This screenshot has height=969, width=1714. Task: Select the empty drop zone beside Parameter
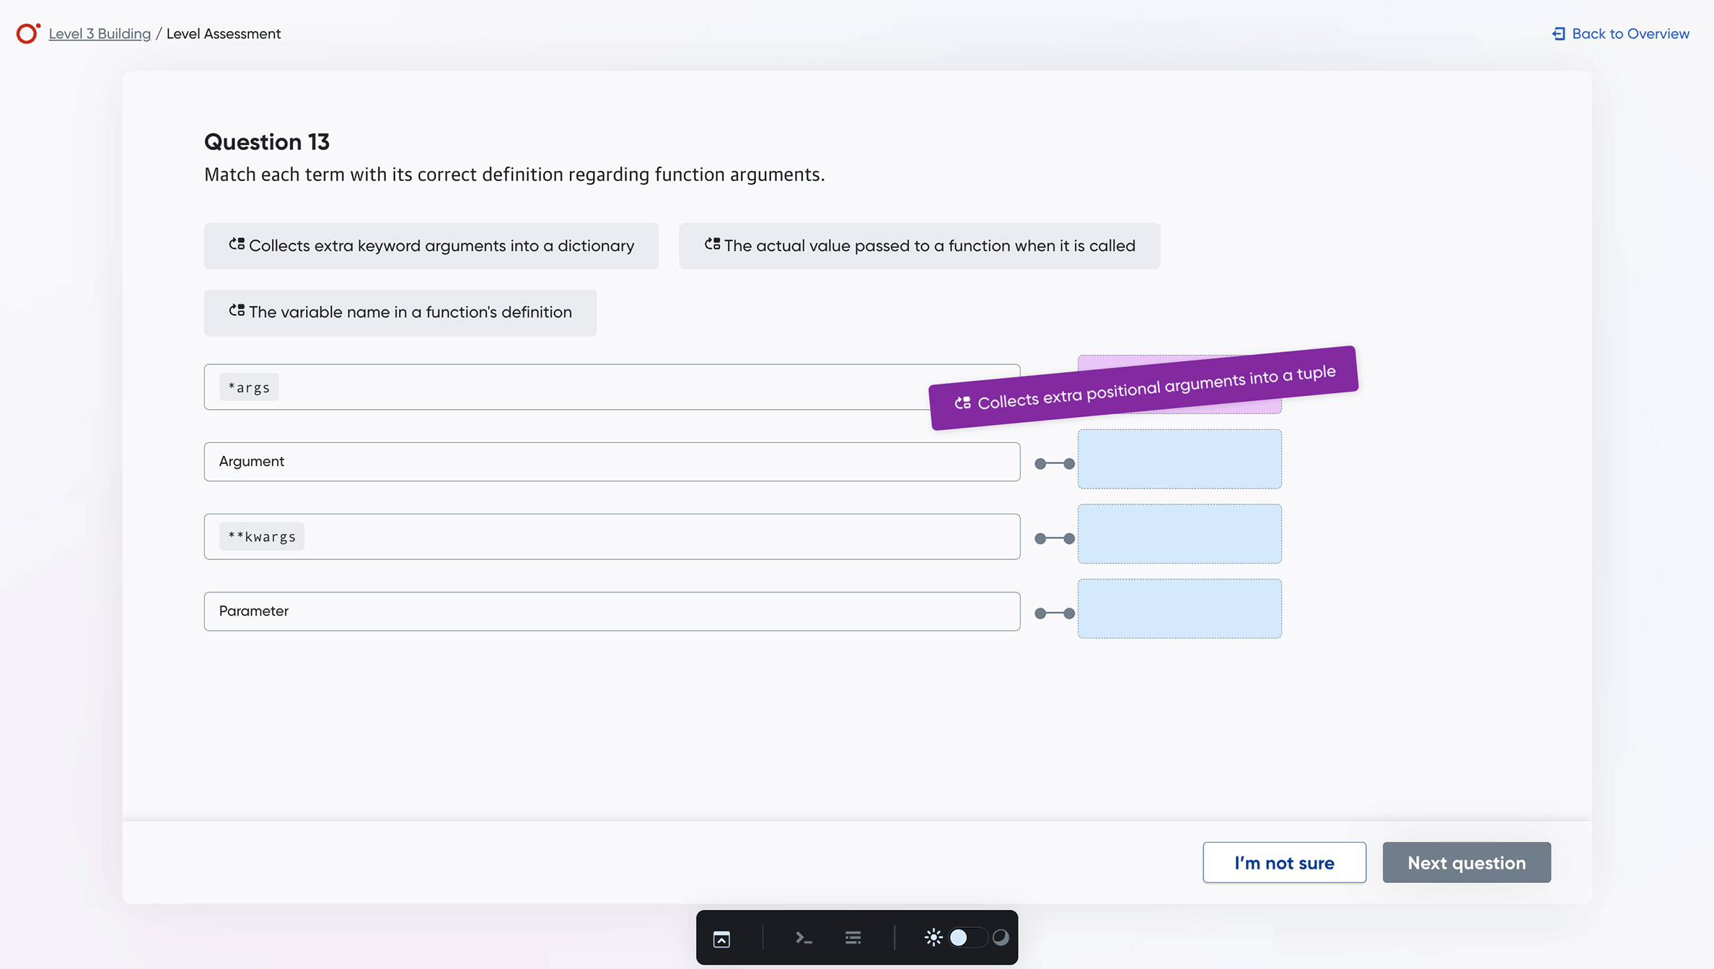click(x=1179, y=608)
